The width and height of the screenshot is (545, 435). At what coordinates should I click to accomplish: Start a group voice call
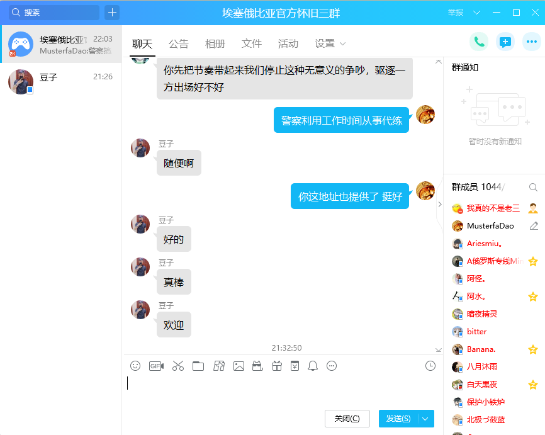point(479,42)
